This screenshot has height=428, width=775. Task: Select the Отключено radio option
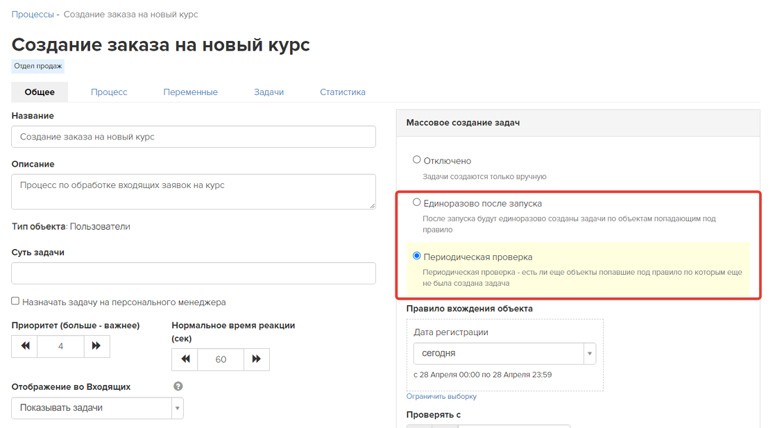[x=417, y=160]
